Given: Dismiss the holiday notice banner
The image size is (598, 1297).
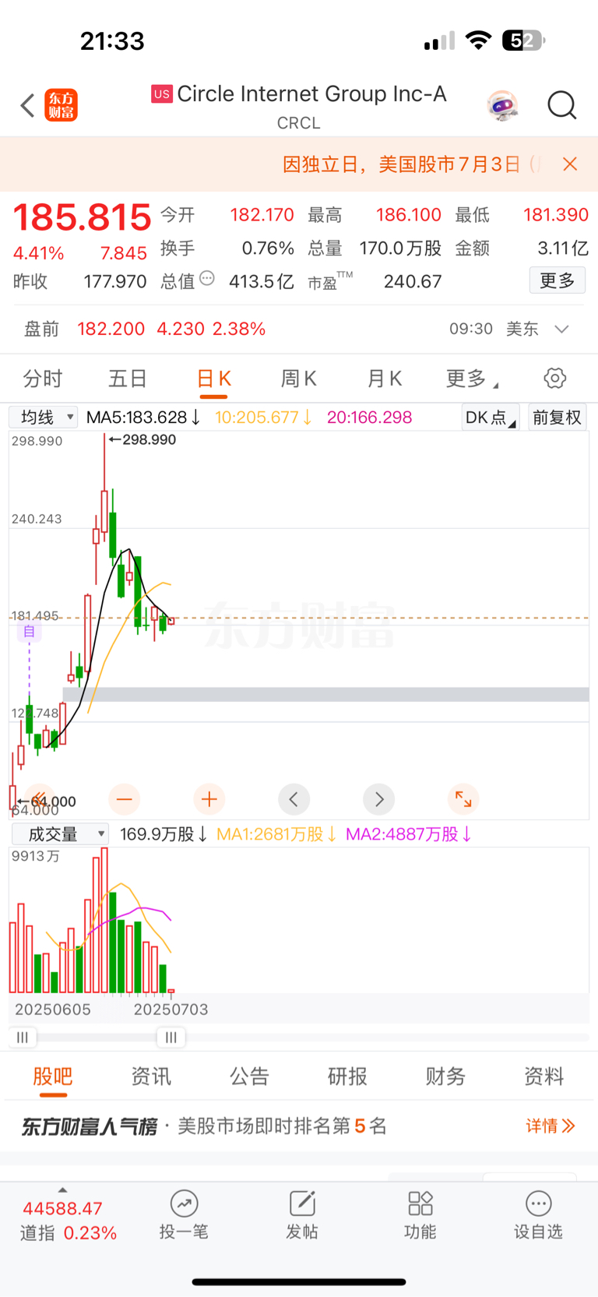Looking at the screenshot, I should click(570, 164).
